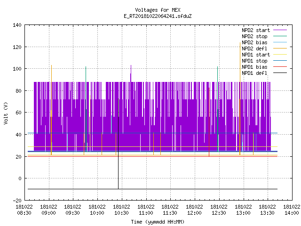The width and height of the screenshot is (301, 226).
Task: Click the y-axis tick label 80
Action: point(18,91)
